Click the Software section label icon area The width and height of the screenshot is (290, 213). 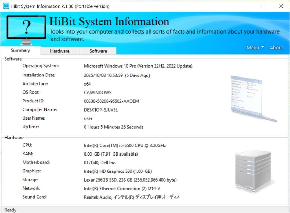click(13, 59)
